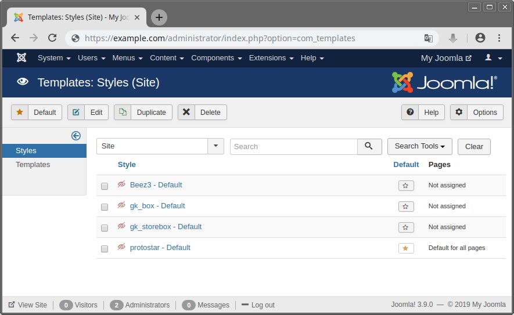
Task: Open the Extensions menu
Action: click(x=271, y=58)
